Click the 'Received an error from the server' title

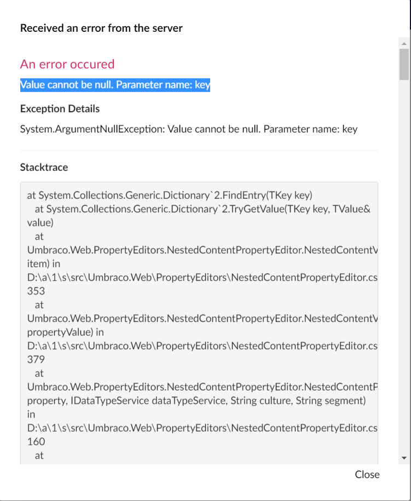pyautogui.click(x=101, y=28)
